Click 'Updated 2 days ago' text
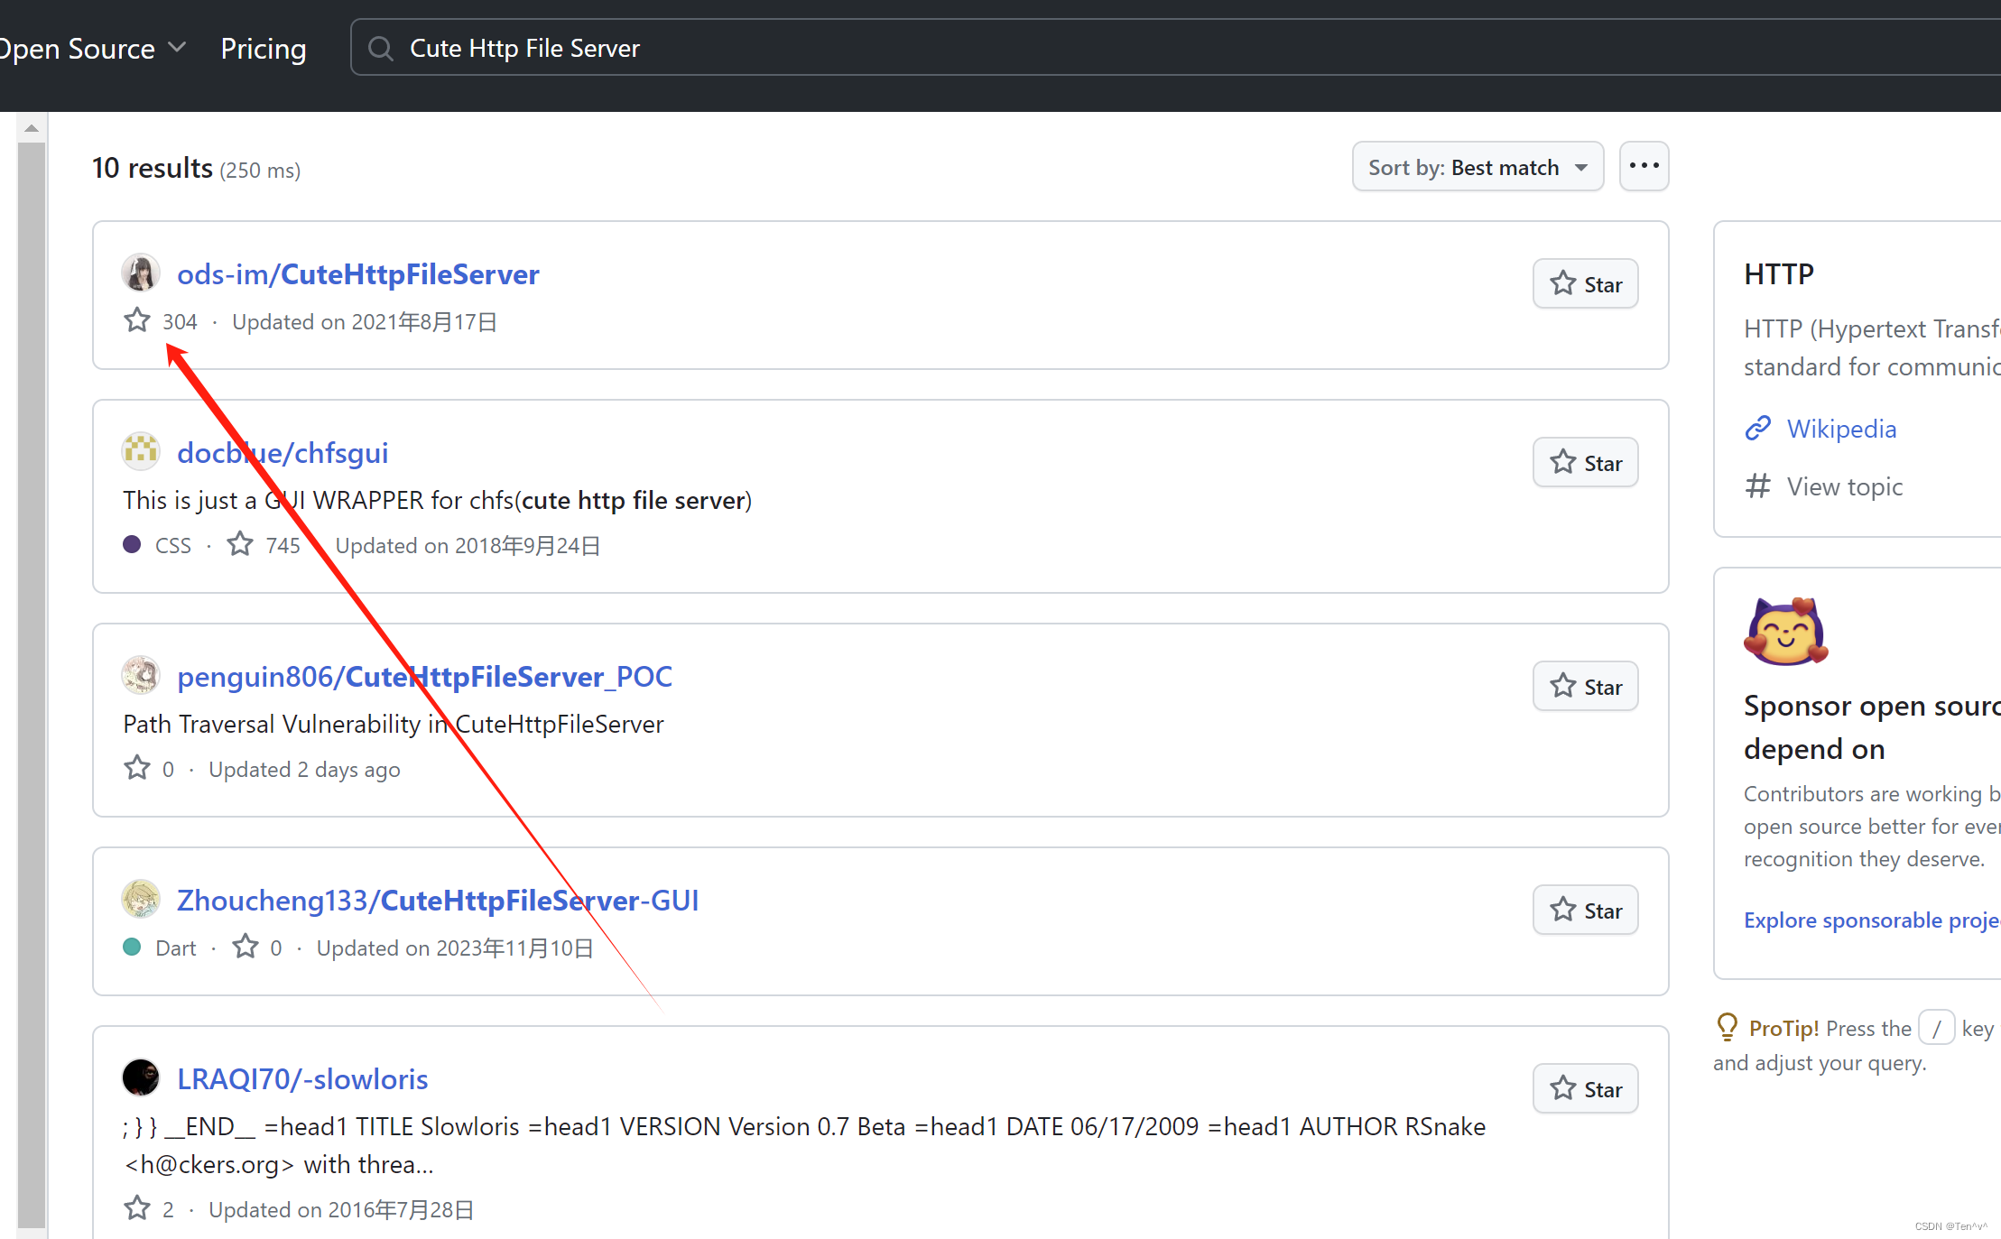 coord(304,770)
